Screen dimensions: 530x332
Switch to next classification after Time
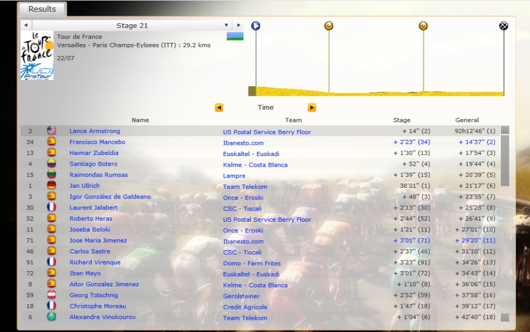[x=312, y=108]
